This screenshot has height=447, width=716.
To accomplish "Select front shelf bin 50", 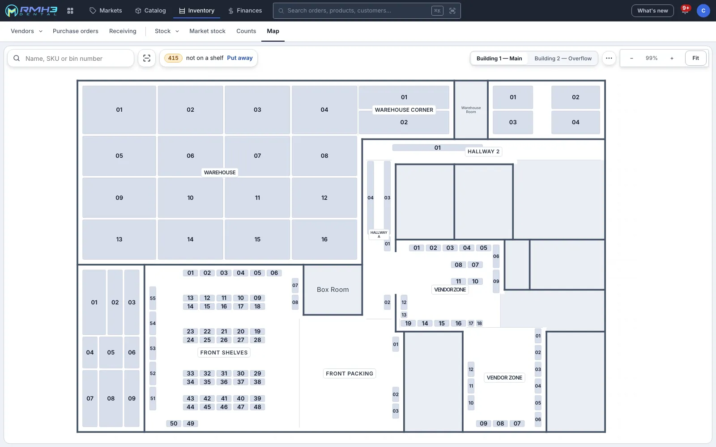I will point(174,424).
